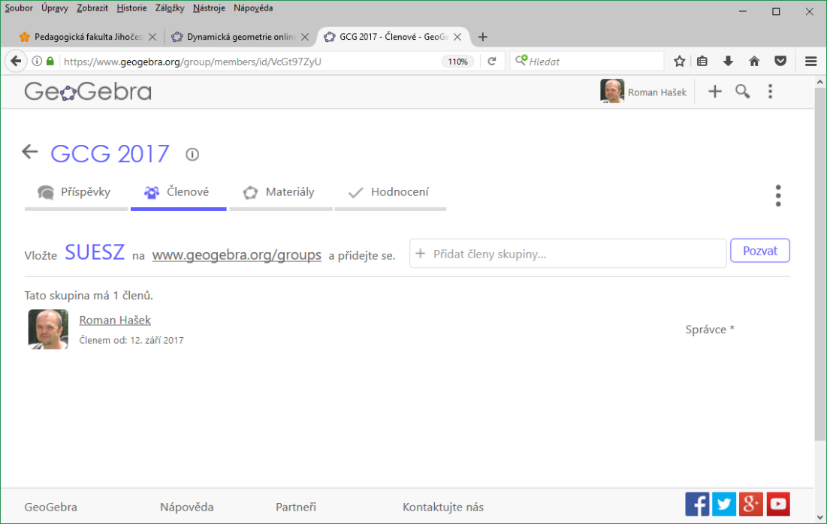Bookmark this page with star icon

[x=679, y=61]
